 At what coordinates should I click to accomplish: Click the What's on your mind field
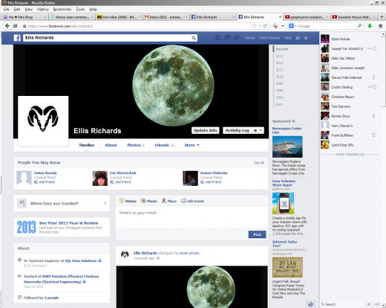click(192, 216)
